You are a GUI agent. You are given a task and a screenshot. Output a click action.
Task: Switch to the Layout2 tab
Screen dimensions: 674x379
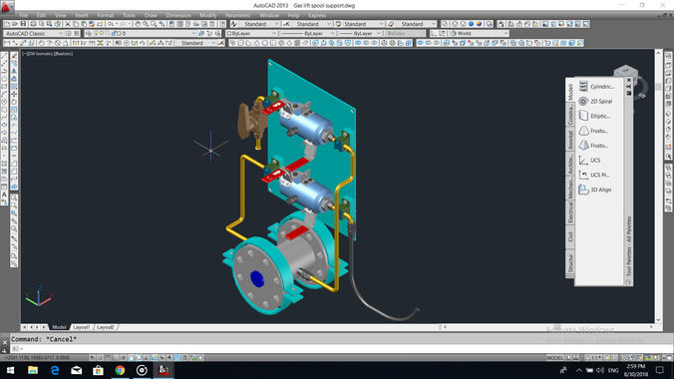pyautogui.click(x=106, y=327)
